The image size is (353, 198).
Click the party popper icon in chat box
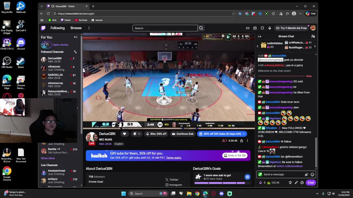[x=306, y=174]
